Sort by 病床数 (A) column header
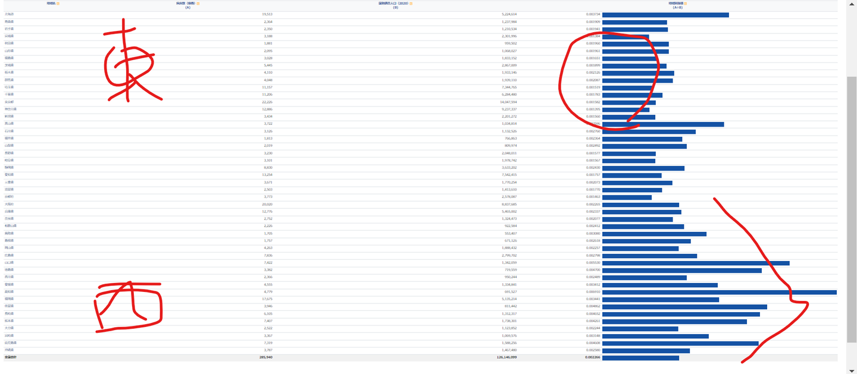This screenshot has width=857, height=374. click(186, 4)
